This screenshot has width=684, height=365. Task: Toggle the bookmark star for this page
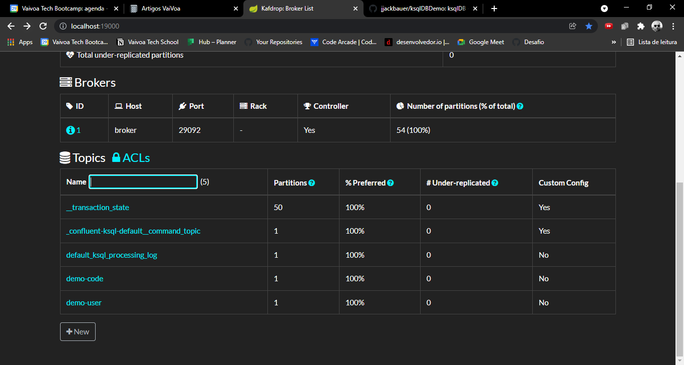[x=589, y=26]
